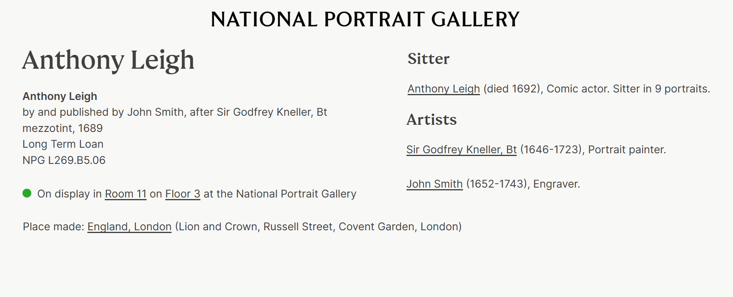Open the Anthony Leigh sitter link
Image resolution: width=733 pixels, height=297 pixels.
(x=444, y=89)
